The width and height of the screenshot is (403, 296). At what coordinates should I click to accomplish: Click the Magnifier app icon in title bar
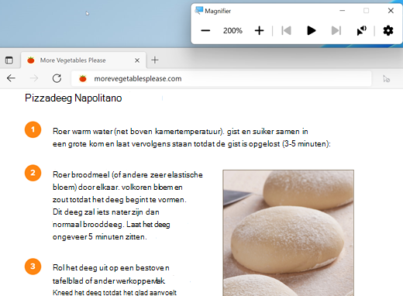(198, 11)
